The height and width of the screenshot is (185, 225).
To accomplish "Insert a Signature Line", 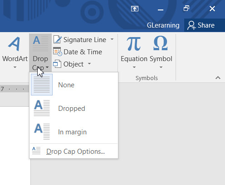I will pos(80,40).
